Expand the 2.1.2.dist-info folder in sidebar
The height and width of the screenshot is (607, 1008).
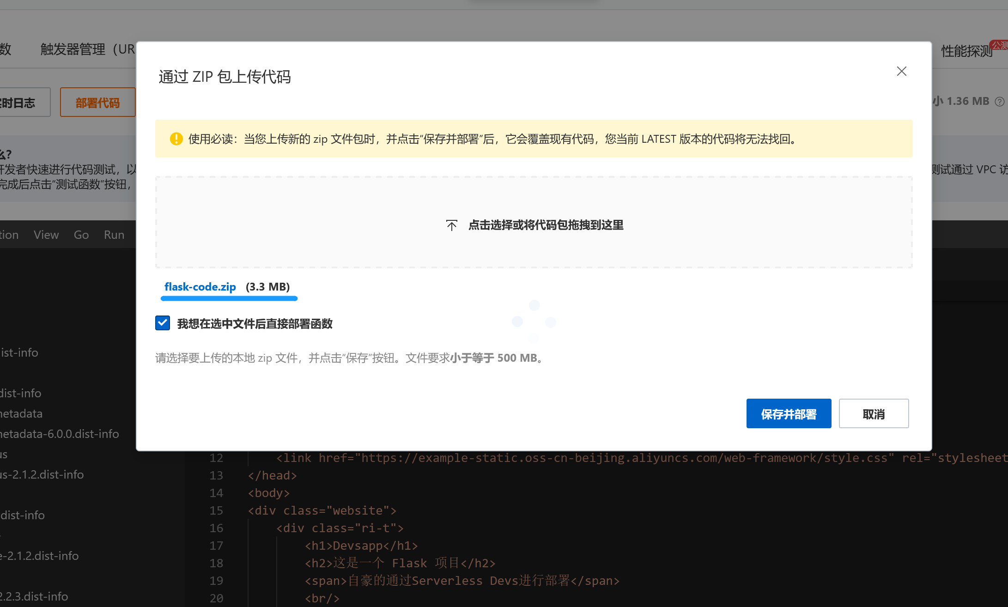(40, 556)
